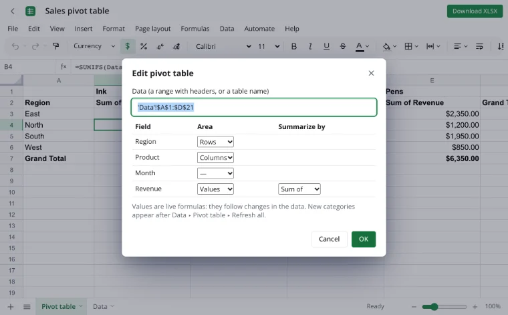
Task: Open the Insert menu
Action: (x=84, y=29)
